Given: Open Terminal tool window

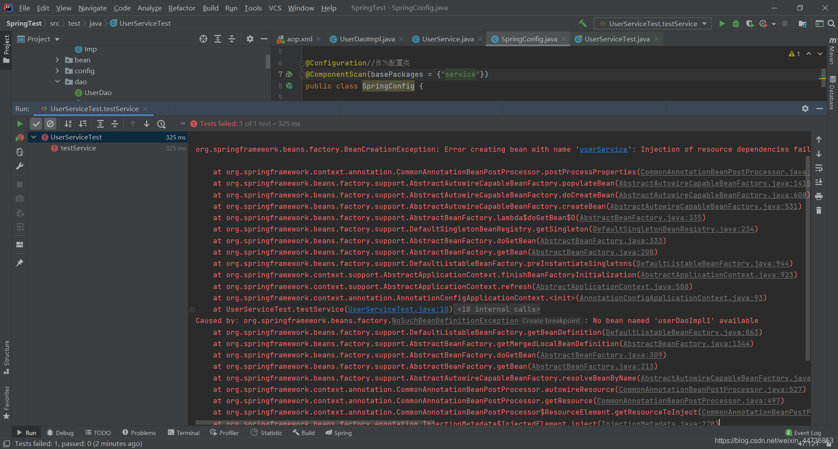Looking at the screenshot, I should 184,432.
